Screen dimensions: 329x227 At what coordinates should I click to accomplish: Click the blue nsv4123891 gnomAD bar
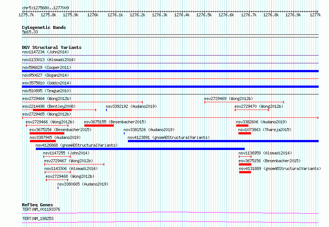tap(223, 141)
